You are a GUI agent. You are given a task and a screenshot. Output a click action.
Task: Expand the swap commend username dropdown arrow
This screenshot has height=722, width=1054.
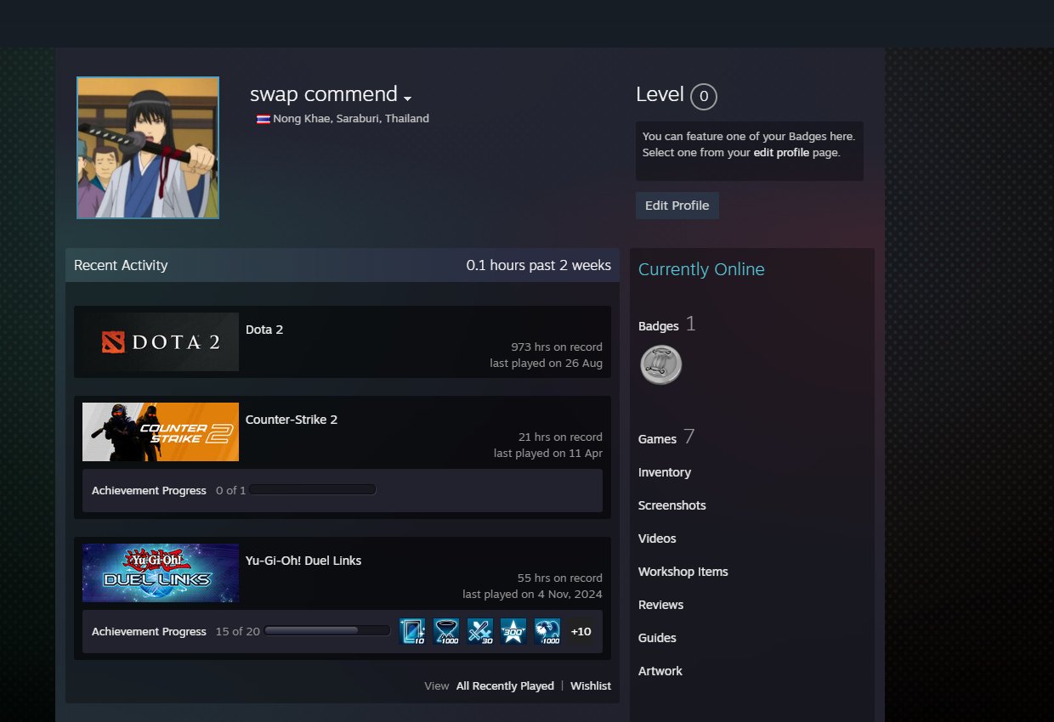[408, 99]
